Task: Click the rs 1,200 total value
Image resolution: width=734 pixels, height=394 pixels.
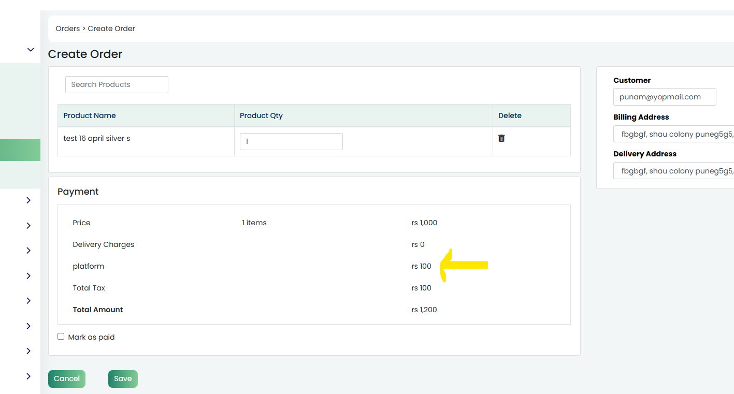Action: pyautogui.click(x=424, y=310)
